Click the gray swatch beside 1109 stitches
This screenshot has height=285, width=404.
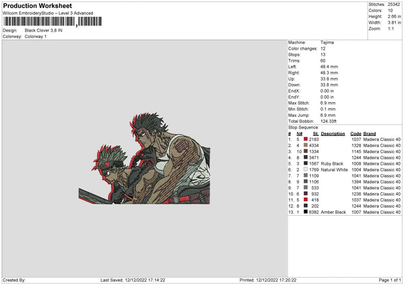(x=306, y=175)
